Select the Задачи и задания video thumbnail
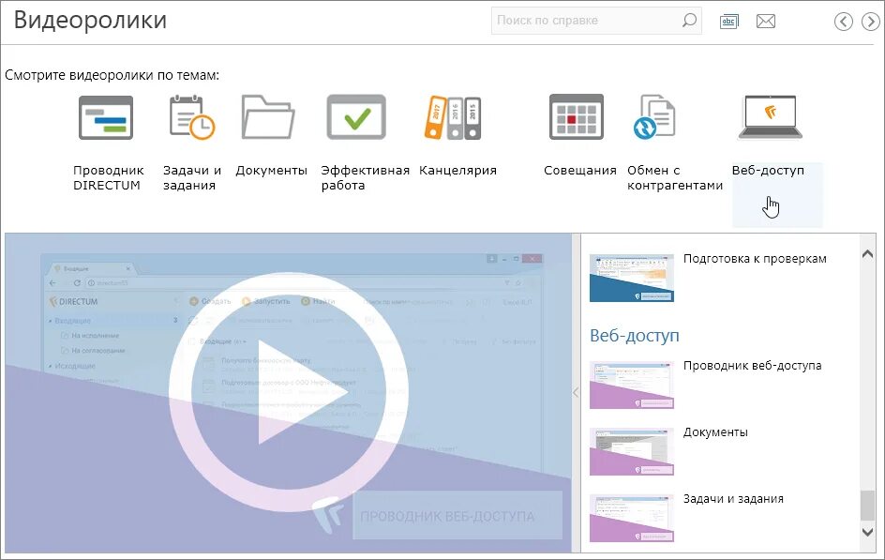 [632, 518]
